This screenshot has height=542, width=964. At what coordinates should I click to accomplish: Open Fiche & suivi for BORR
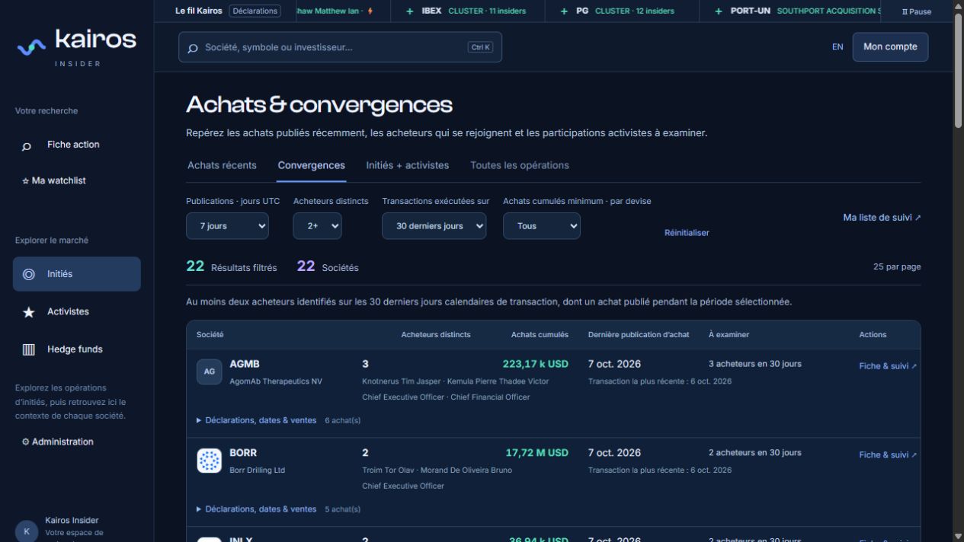tap(888, 455)
